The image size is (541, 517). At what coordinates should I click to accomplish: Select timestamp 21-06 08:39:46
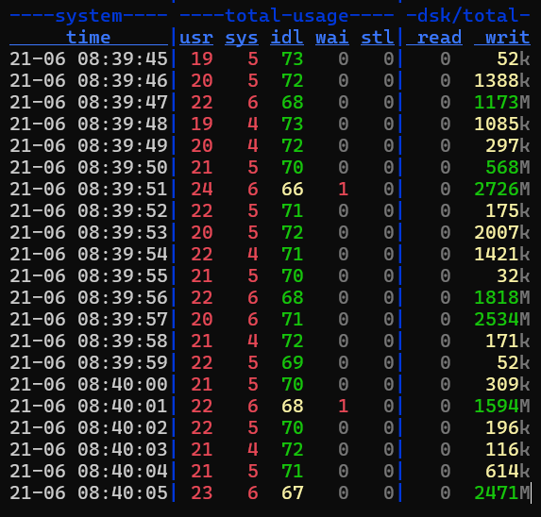pos(89,80)
